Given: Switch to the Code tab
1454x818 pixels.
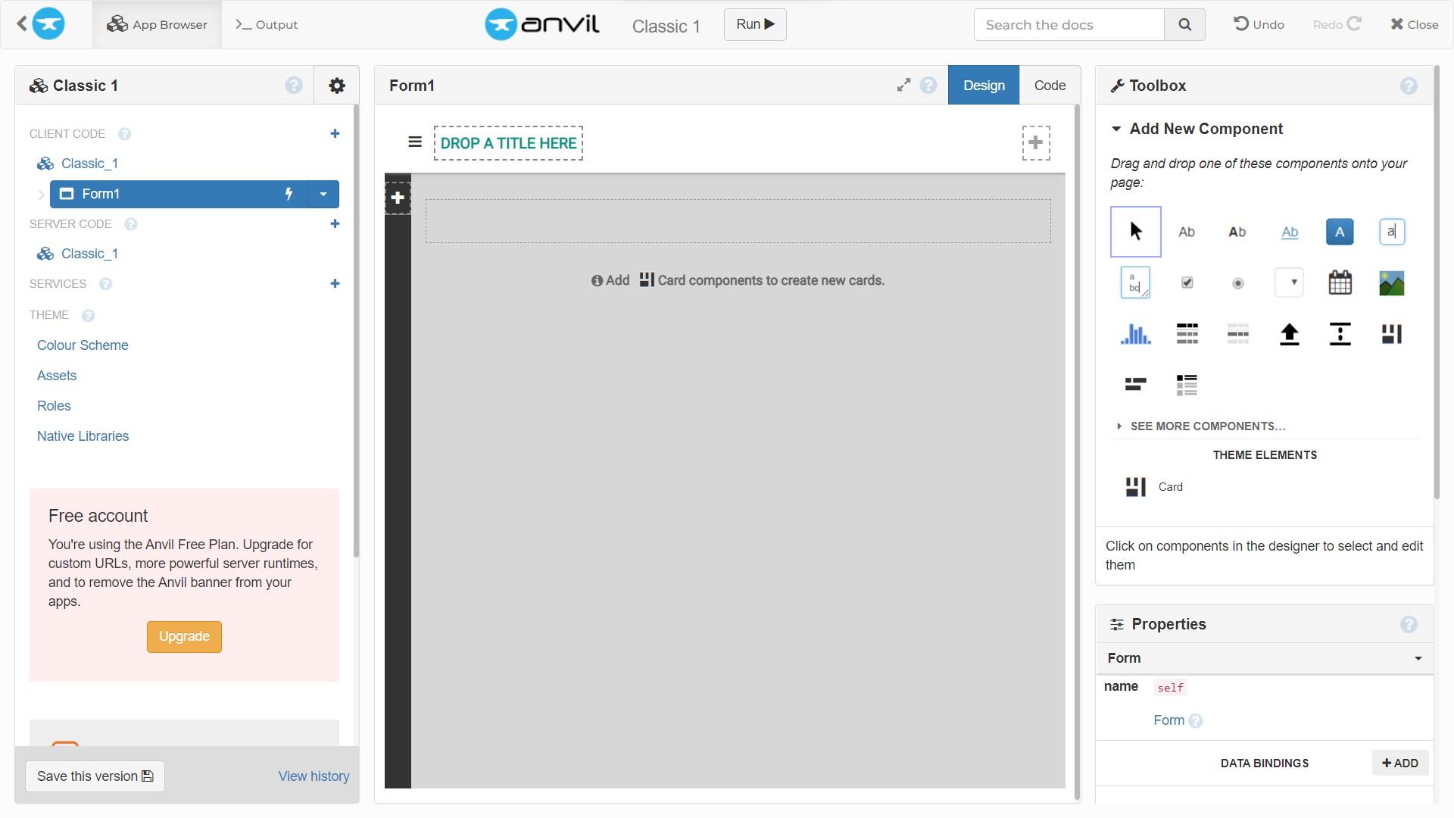Looking at the screenshot, I should click(x=1049, y=86).
